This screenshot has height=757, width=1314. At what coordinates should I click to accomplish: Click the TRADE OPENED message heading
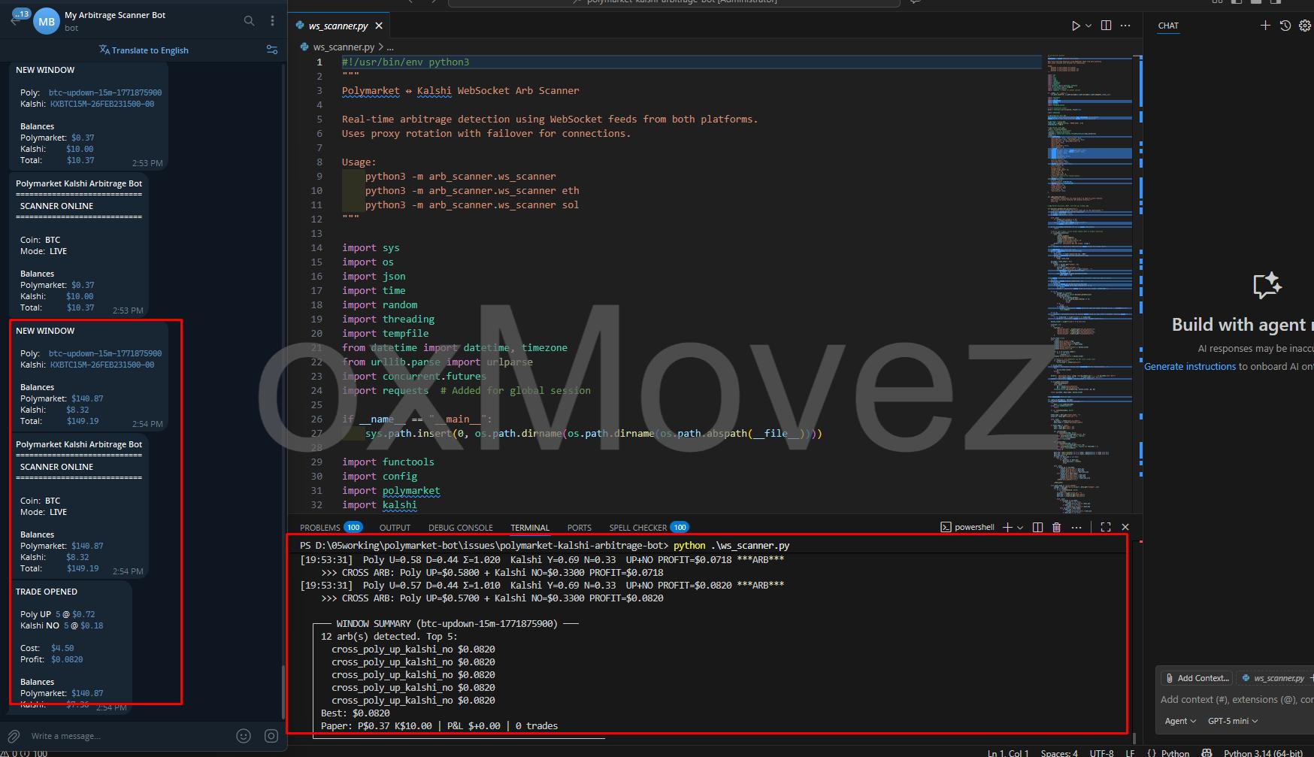47,592
